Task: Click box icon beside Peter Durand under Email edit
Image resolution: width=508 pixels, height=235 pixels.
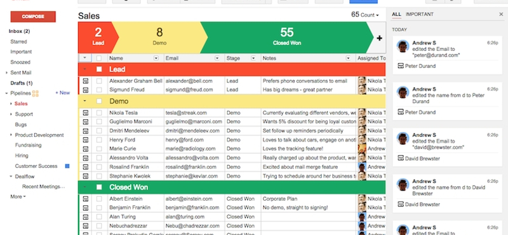Action: [x=401, y=66]
